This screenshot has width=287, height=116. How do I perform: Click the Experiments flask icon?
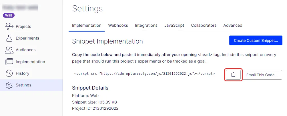[x=9, y=38]
